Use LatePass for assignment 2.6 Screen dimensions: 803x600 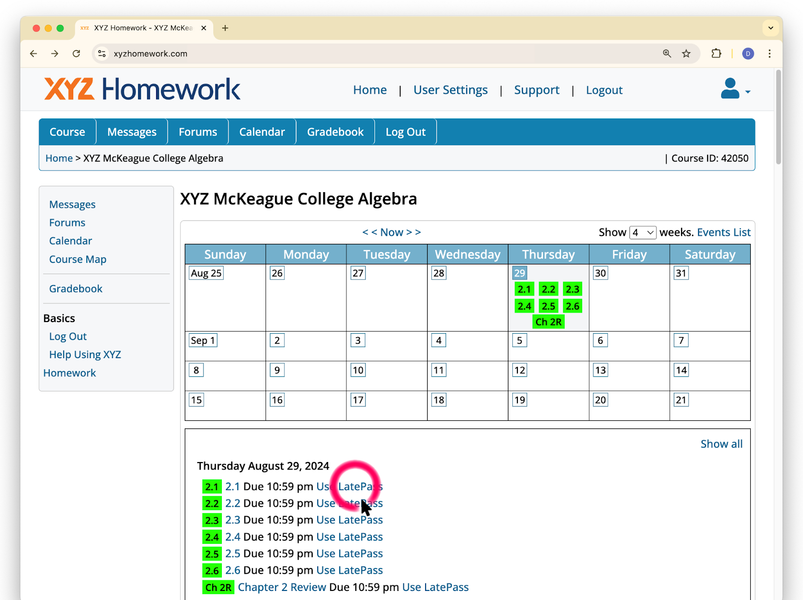click(350, 570)
